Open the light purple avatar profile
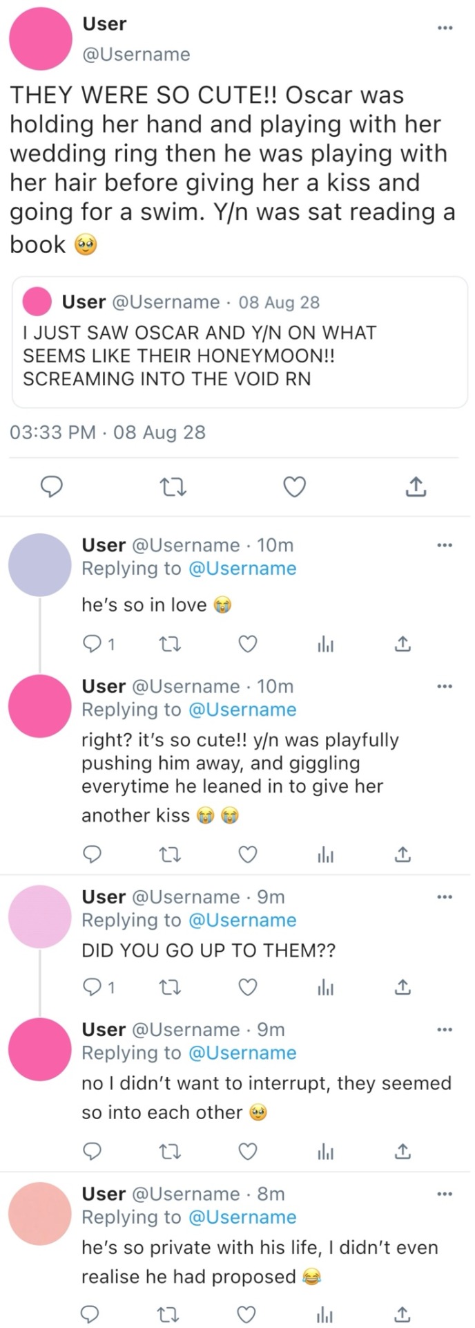This screenshot has height=1328, width=475. click(x=40, y=565)
